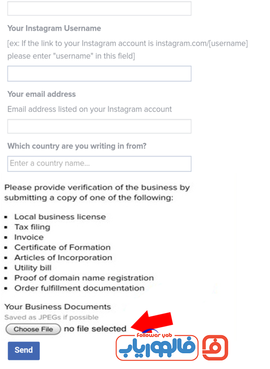Click the orange square ف logo icon
This screenshot has height=369, width=270.
tap(215, 348)
